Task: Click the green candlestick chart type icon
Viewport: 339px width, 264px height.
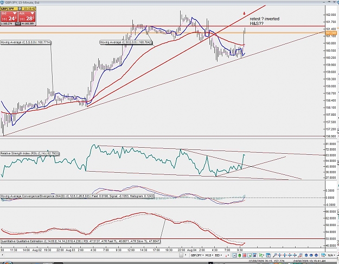Action: (239, 255)
